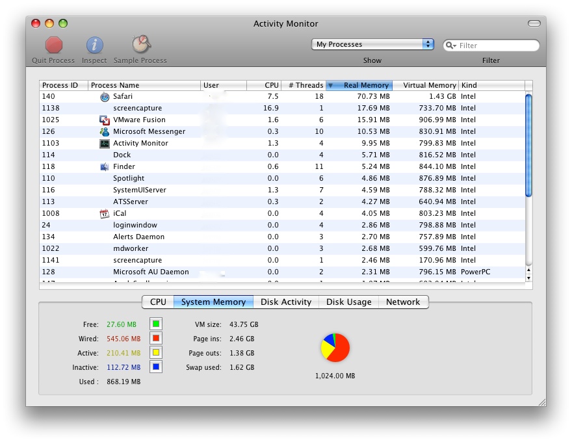Click the green Free memory color swatch

click(156, 324)
